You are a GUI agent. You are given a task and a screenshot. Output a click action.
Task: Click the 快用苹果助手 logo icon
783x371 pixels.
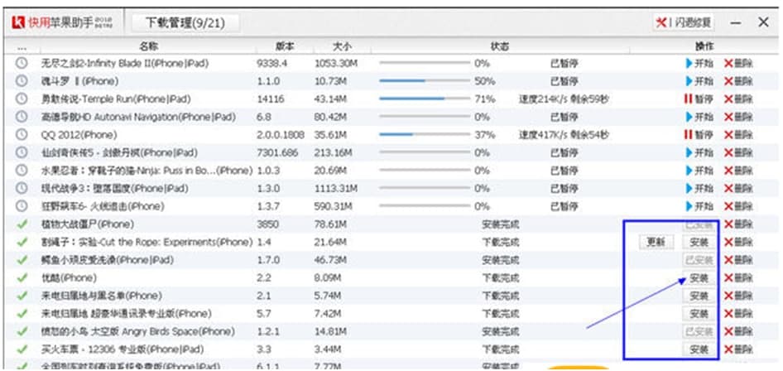click(18, 22)
